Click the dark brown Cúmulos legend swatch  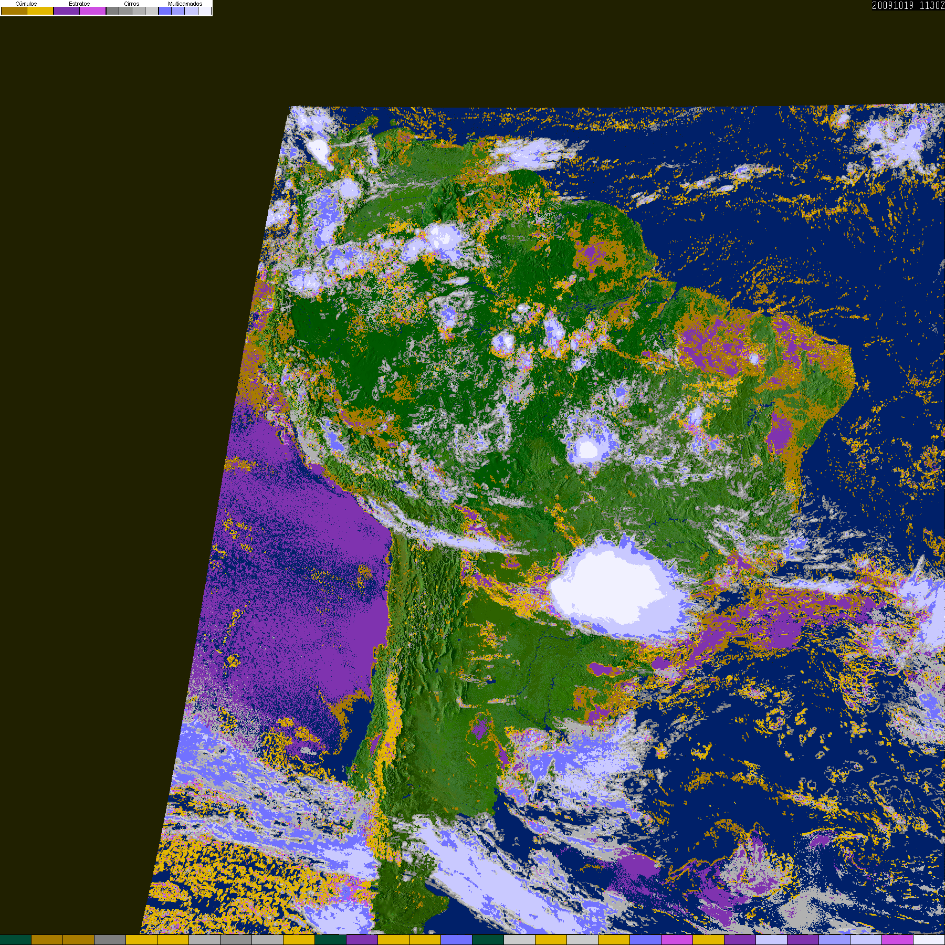14,10
